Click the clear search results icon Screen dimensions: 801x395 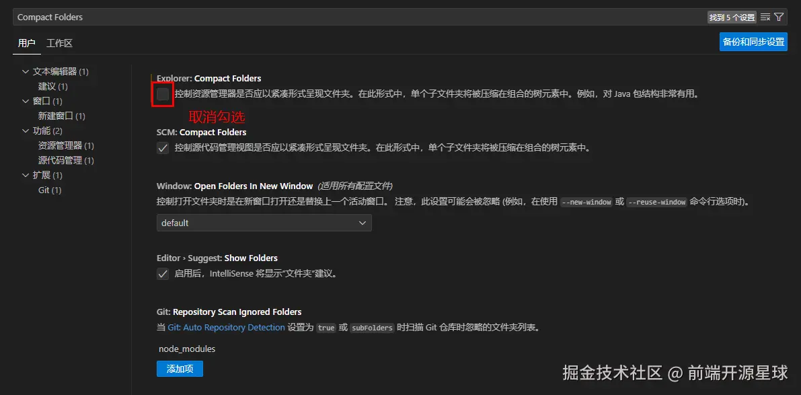coord(766,16)
